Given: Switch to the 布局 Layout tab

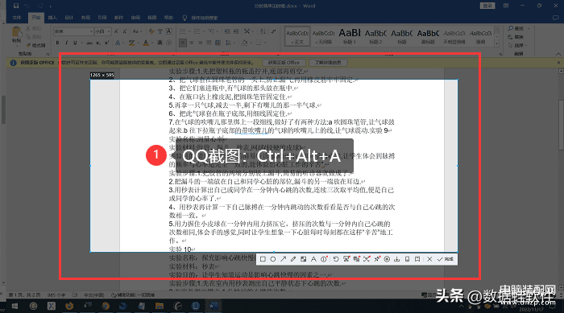Looking at the screenshot, I should (85, 18).
